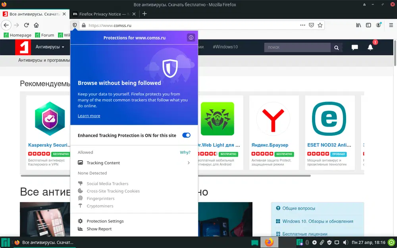Click the Yandex Browser Y logo thumbnail
Screen dimensions: 397x248
pos(273,119)
